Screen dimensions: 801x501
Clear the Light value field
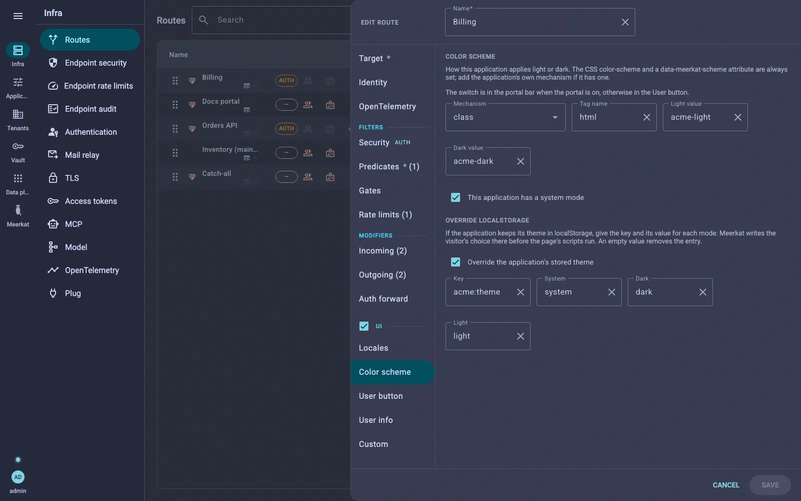(738, 117)
